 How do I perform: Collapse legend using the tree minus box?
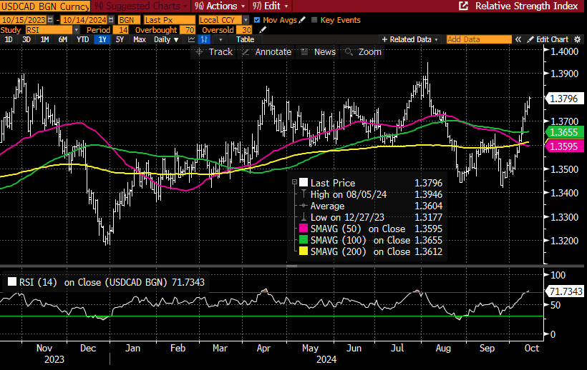coord(295,183)
